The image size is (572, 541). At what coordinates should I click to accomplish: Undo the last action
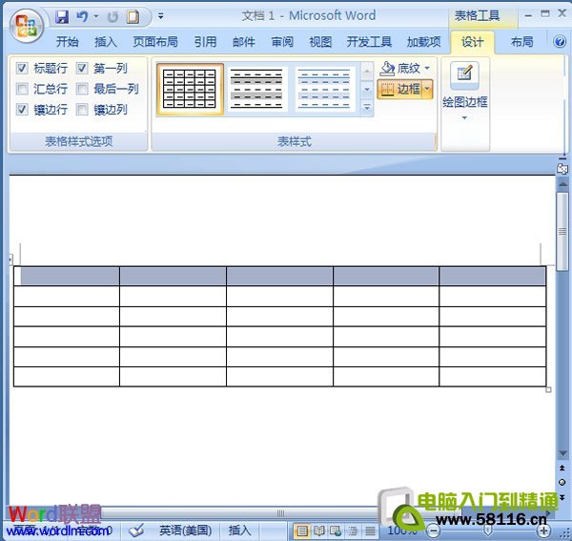pos(82,16)
